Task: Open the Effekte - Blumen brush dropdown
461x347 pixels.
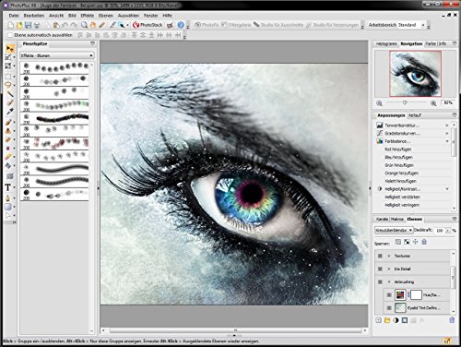Action: (x=57, y=55)
